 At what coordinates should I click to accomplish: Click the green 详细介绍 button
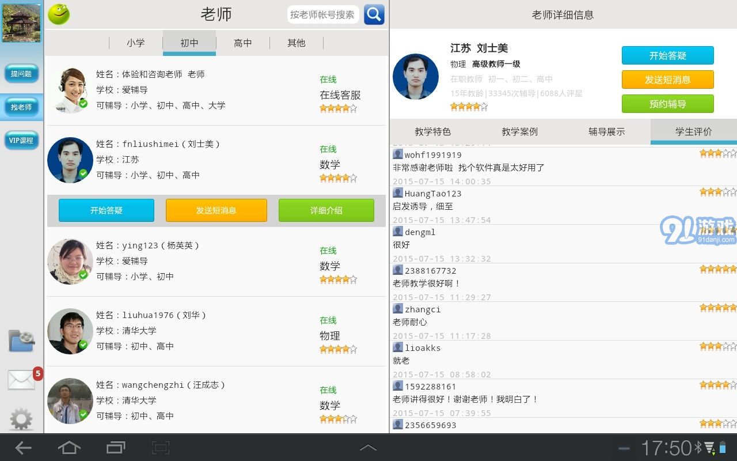click(326, 210)
